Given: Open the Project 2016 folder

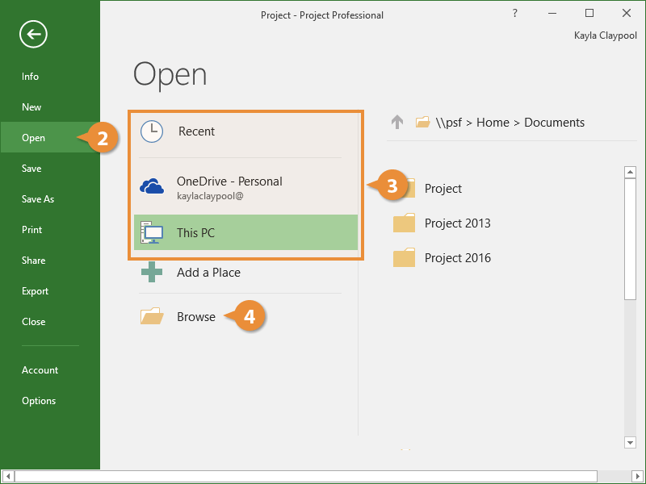Looking at the screenshot, I should point(457,258).
